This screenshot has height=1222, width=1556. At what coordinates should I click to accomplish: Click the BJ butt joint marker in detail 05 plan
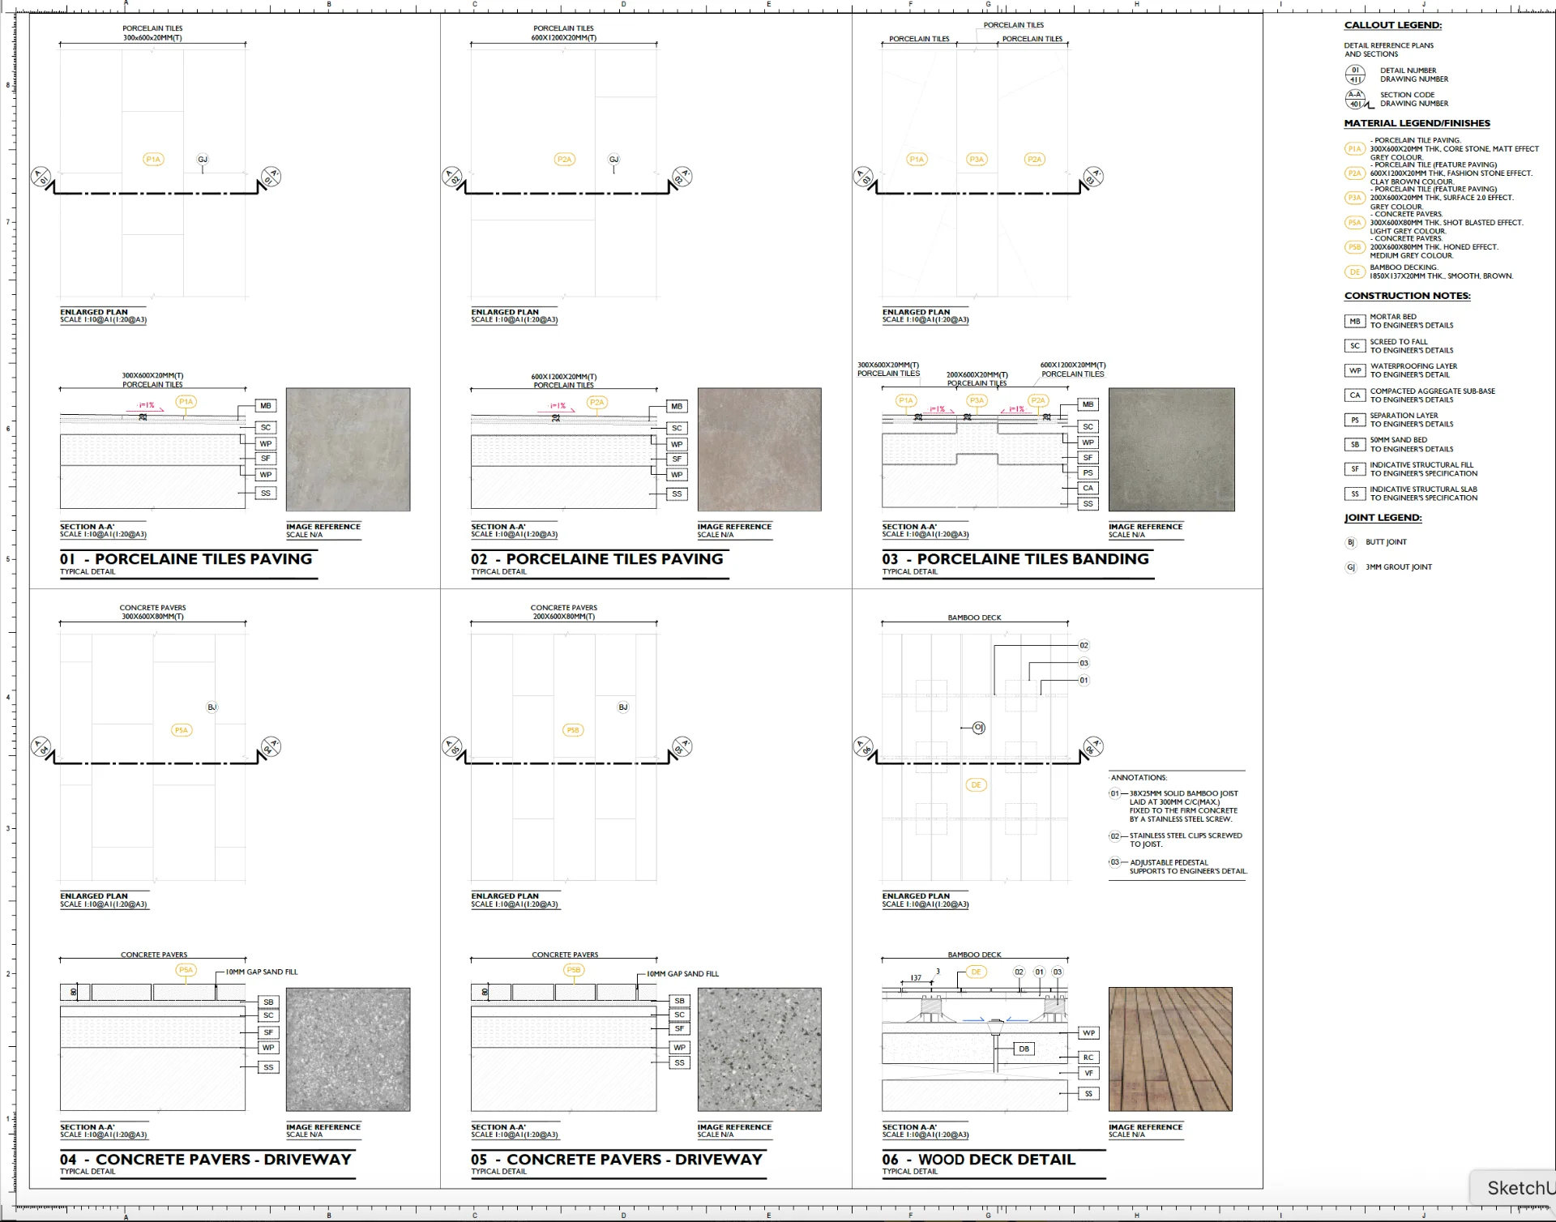coord(622,707)
